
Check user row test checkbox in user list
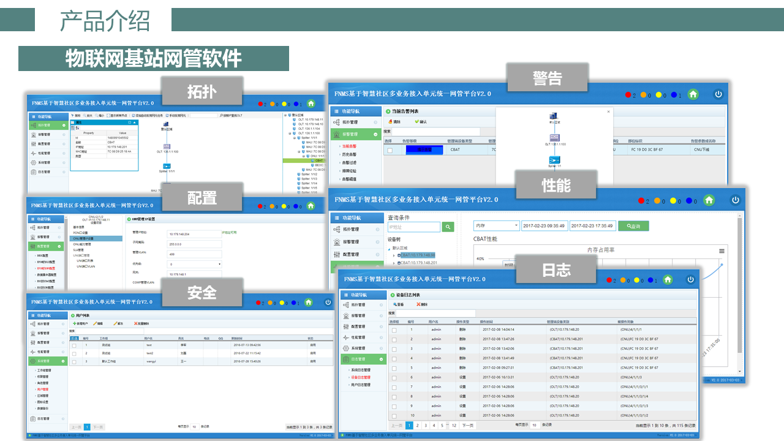coord(74,345)
